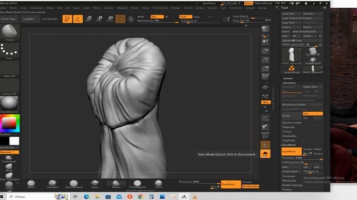Expand the Crease subsection
The width and height of the screenshot is (357, 200).
pyautogui.click(x=286, y=132)
